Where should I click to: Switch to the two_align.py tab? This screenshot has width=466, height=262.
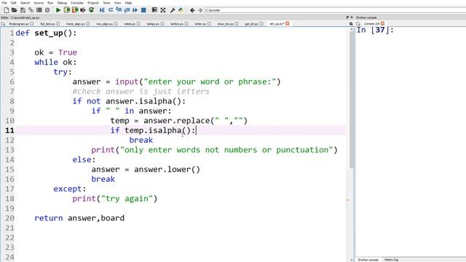tap(105, 24)
